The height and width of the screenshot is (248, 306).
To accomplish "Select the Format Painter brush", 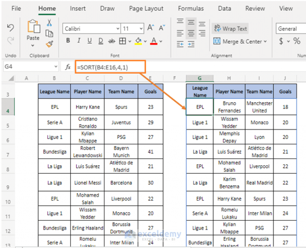I will (49, 44).
